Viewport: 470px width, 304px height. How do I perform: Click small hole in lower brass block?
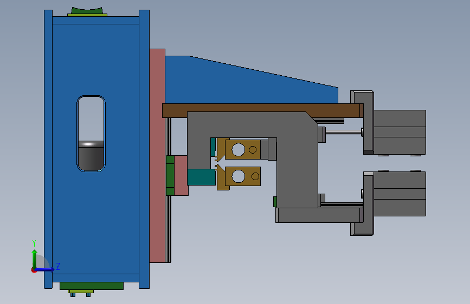pyautogui.click(x=255, y=176)
